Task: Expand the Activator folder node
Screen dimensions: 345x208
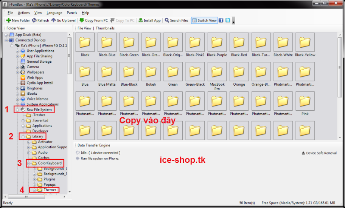Action: (29, 142)
